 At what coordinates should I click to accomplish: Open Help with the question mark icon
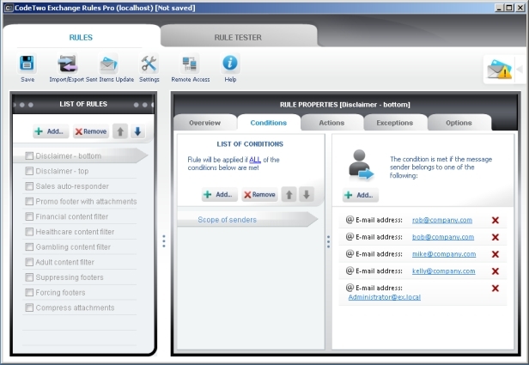tap(230, 64)
